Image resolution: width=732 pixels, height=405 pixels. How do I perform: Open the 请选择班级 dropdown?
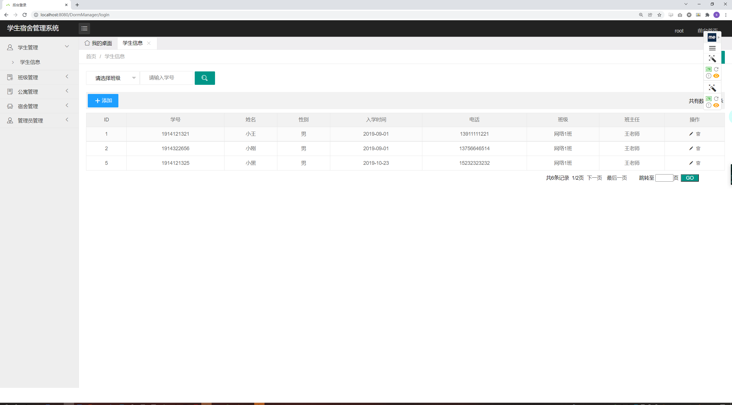[113, 78]
